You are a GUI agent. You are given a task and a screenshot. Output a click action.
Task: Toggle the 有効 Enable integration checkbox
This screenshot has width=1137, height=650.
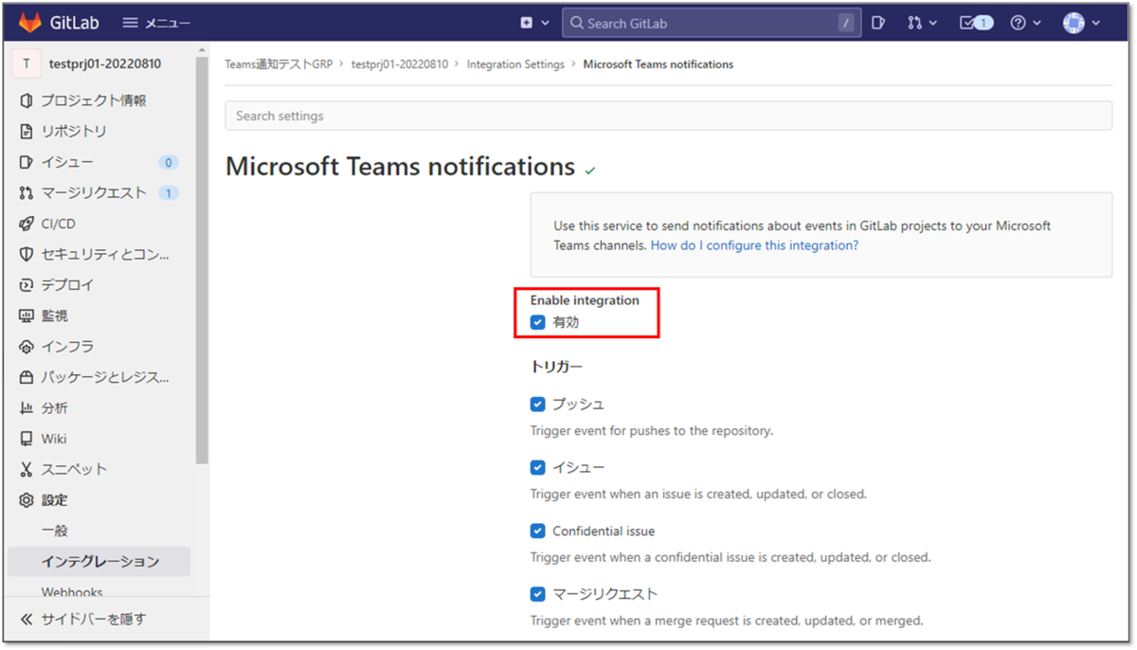(538, 322)
